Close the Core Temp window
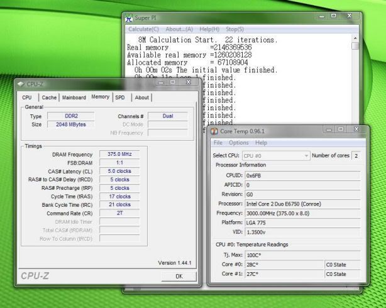Viewport: 386px width, 308px height. (356, 129)
